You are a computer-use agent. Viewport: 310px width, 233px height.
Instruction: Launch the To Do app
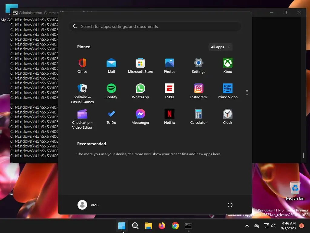111,117
